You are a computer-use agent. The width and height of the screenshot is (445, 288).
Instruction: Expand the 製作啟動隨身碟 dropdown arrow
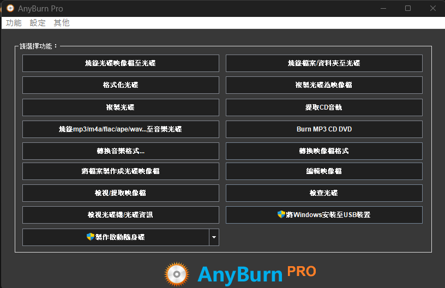click(x=214, y=237)
